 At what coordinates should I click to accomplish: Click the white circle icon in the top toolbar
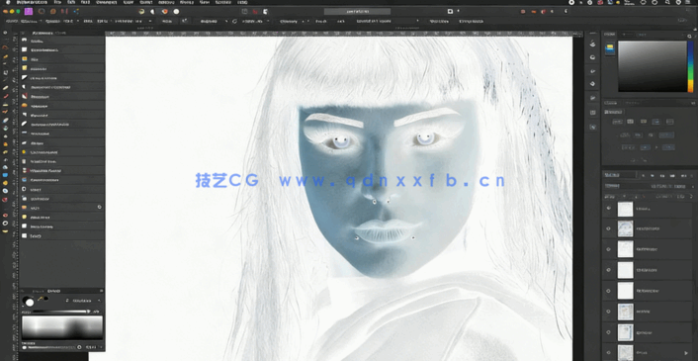[x=176, y=12]
